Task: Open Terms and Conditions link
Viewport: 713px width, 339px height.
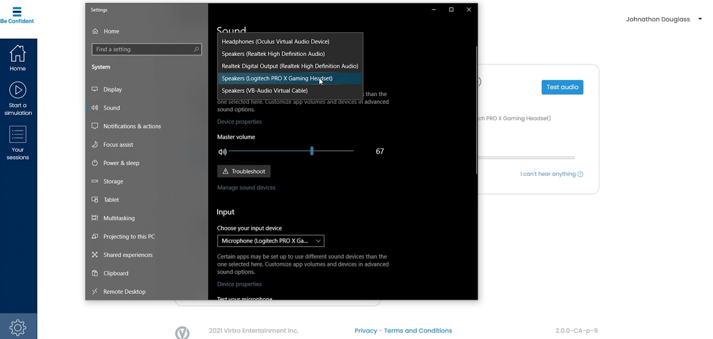Action: tap(418, 331)
